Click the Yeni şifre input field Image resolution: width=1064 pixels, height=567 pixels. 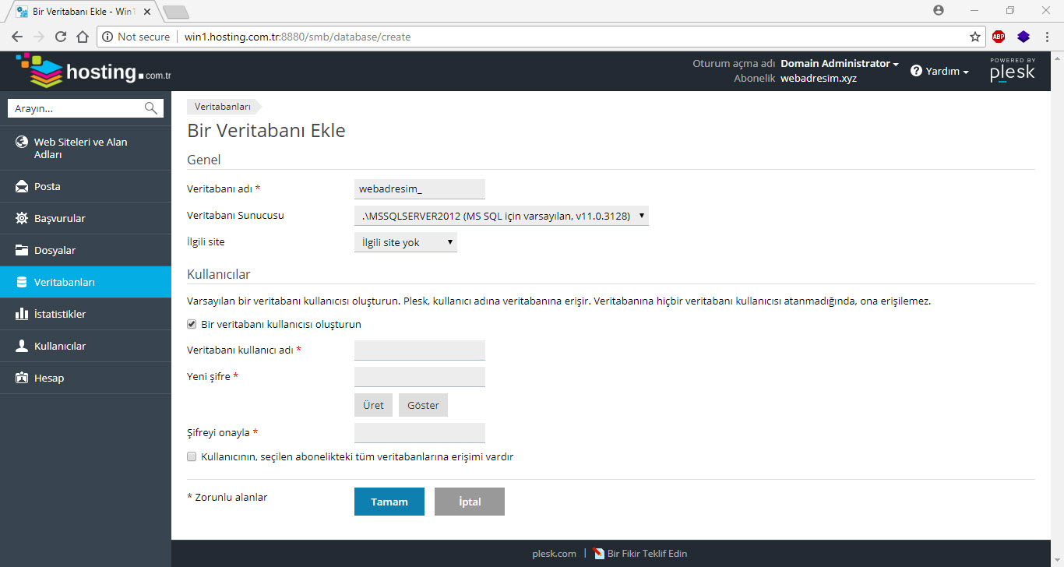click(x=419, y=376)
